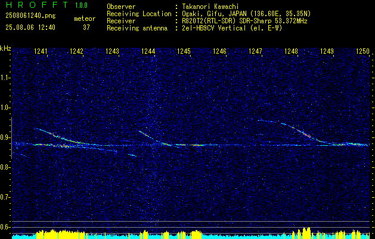The width and height of the screenshot is (375, 239).
Task: Click the date stamp 25.08.06 12:40
Action: (30, 27)
